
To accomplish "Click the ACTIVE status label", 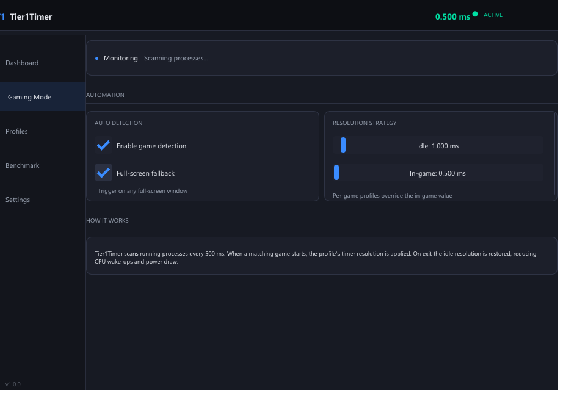I will pyautogui.click(x=493, y=15).
